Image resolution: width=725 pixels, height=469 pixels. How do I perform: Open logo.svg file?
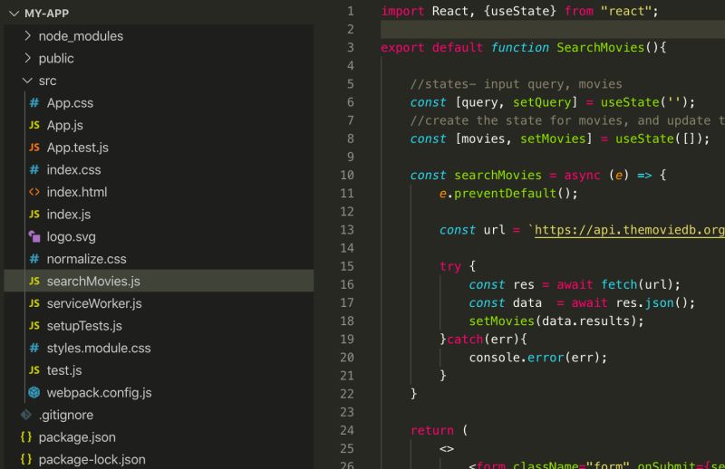click(72, 237)
